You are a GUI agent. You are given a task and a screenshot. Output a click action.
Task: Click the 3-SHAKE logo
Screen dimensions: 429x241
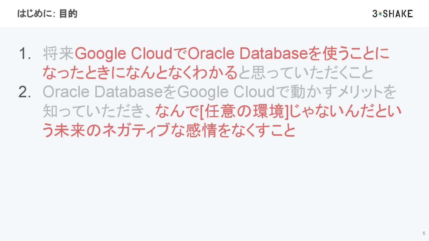pos(392,13)
